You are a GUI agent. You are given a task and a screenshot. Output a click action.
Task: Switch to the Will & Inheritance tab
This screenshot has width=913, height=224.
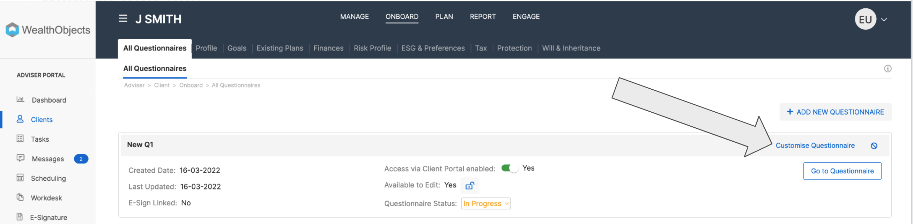tap(571, 48)
